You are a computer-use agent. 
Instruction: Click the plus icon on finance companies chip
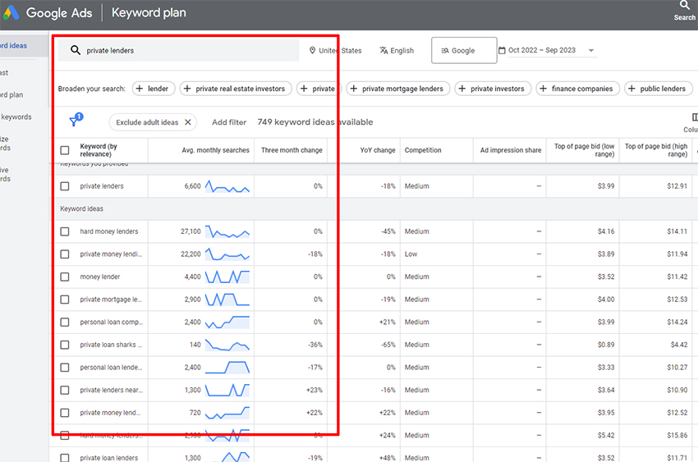click(x=543, y=89)
